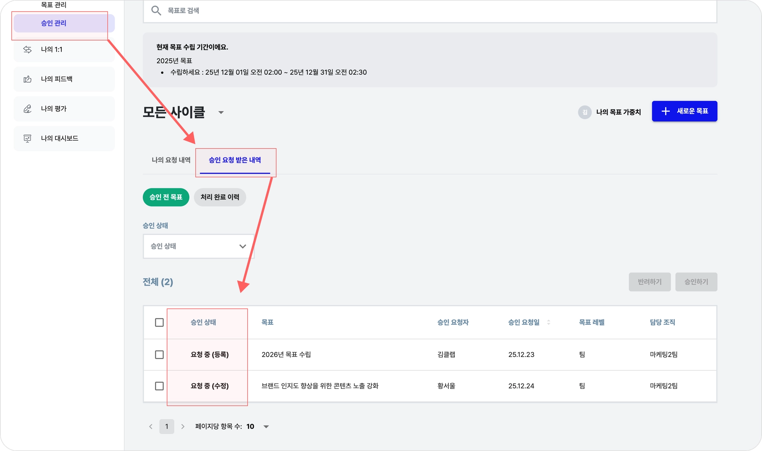The height and width of the screenshot is (451, 762).
Task: Click the thumbs-up 나의 피드백 icon
Action: pos(28,79)
